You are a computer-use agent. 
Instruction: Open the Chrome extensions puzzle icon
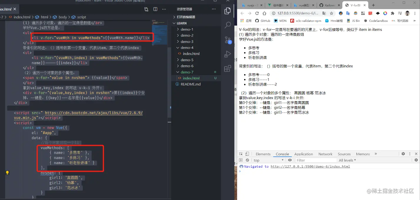pos(392,13)
